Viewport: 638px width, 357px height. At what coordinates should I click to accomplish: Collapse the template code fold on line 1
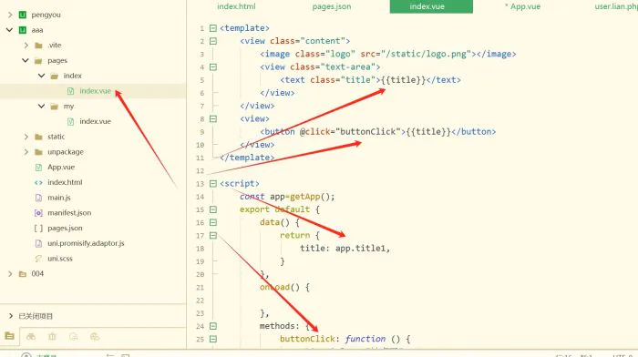(212, 28)
